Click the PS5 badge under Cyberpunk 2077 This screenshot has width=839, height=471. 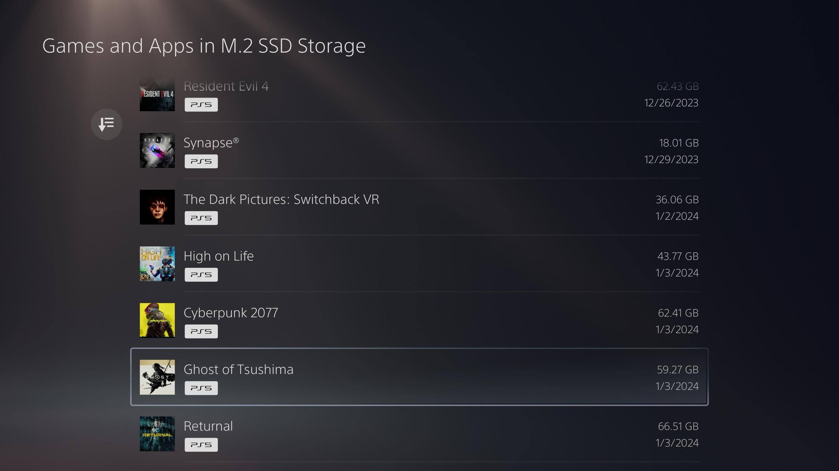[x=201, y=331]
